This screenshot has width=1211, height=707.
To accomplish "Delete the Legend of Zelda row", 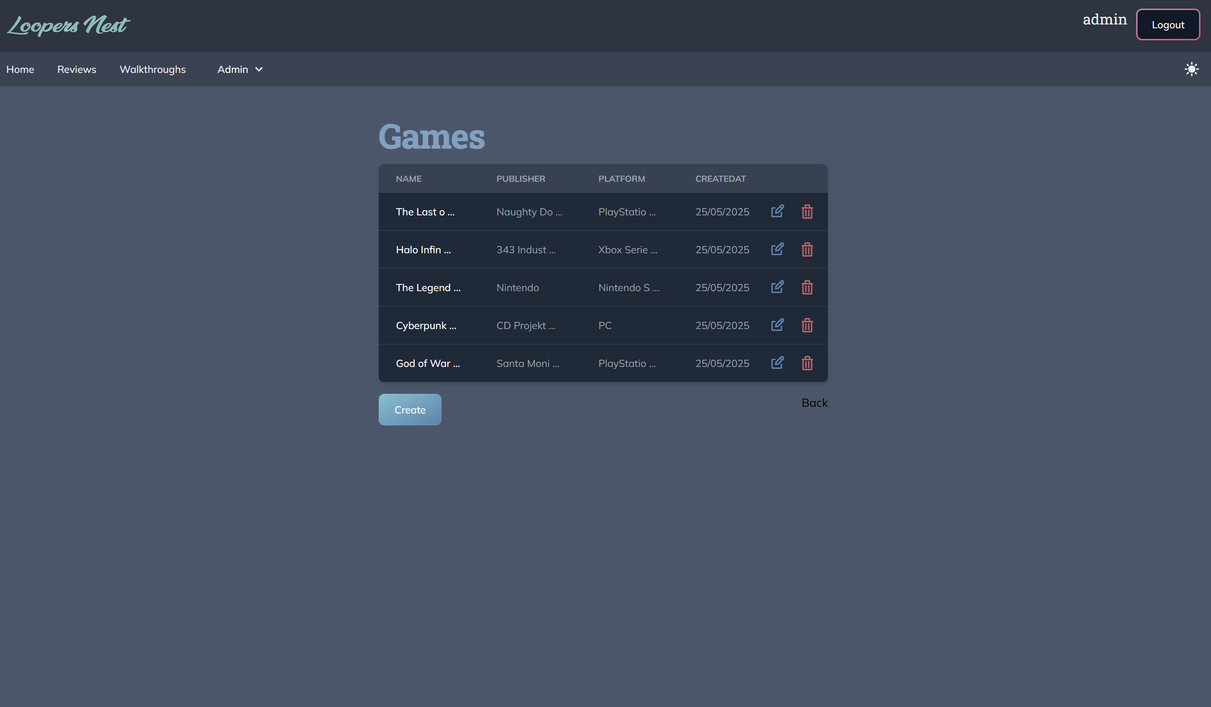I will [x=807, y=287].
